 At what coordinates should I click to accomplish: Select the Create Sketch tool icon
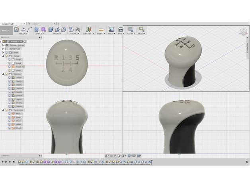[x=17, y=30]
